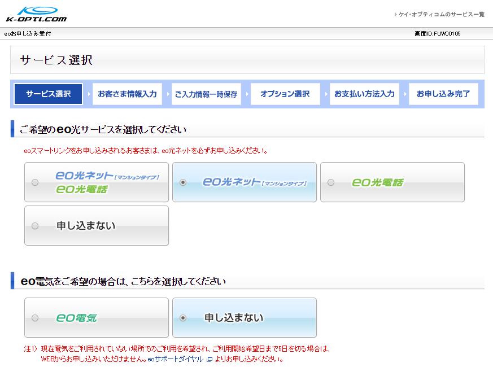Select the お申し込み完了 step
Image resolution: width=493 pixels, height=367 pixels.
(x=443, y=94)
